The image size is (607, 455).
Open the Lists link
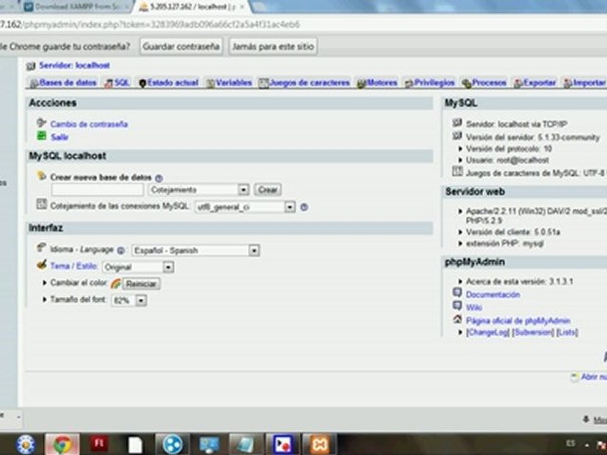(x=567, y=332)
